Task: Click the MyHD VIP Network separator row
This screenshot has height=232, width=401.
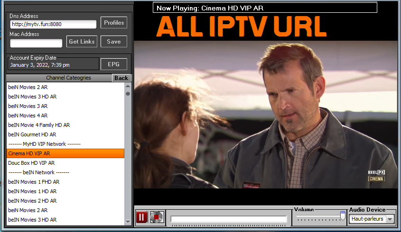Action: (x=65, y=144)
